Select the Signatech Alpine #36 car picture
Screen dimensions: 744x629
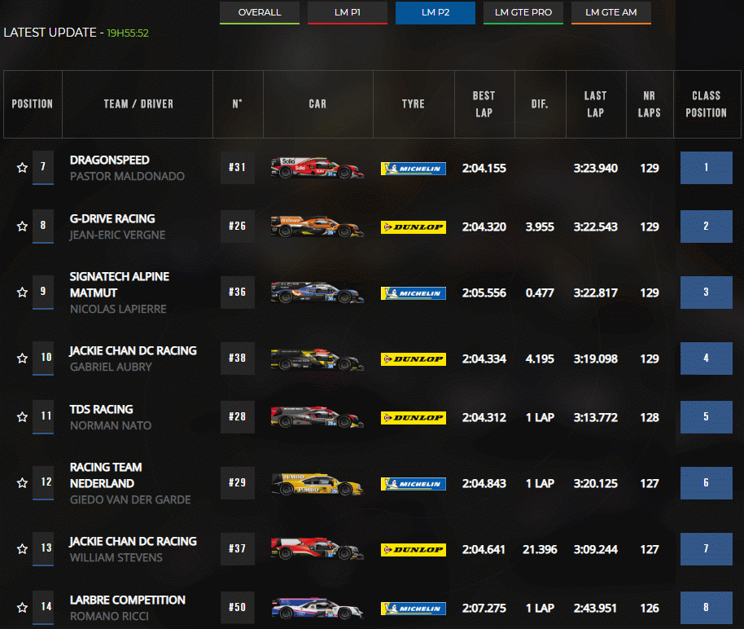pos(317,293)
